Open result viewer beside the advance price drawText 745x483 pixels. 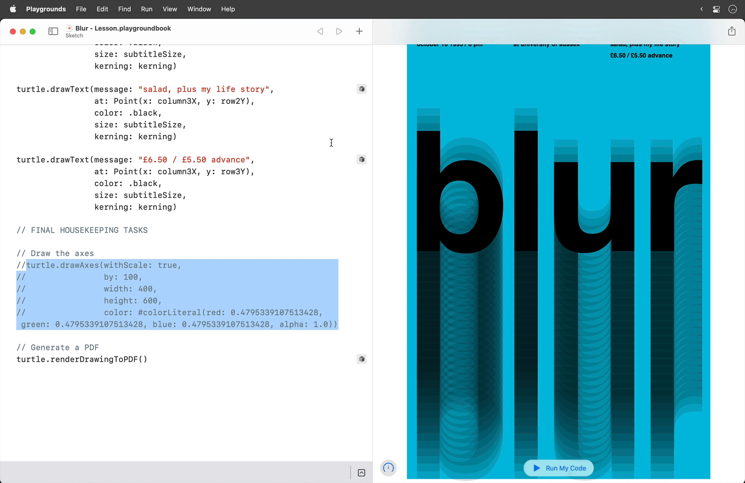coord(362,160)
